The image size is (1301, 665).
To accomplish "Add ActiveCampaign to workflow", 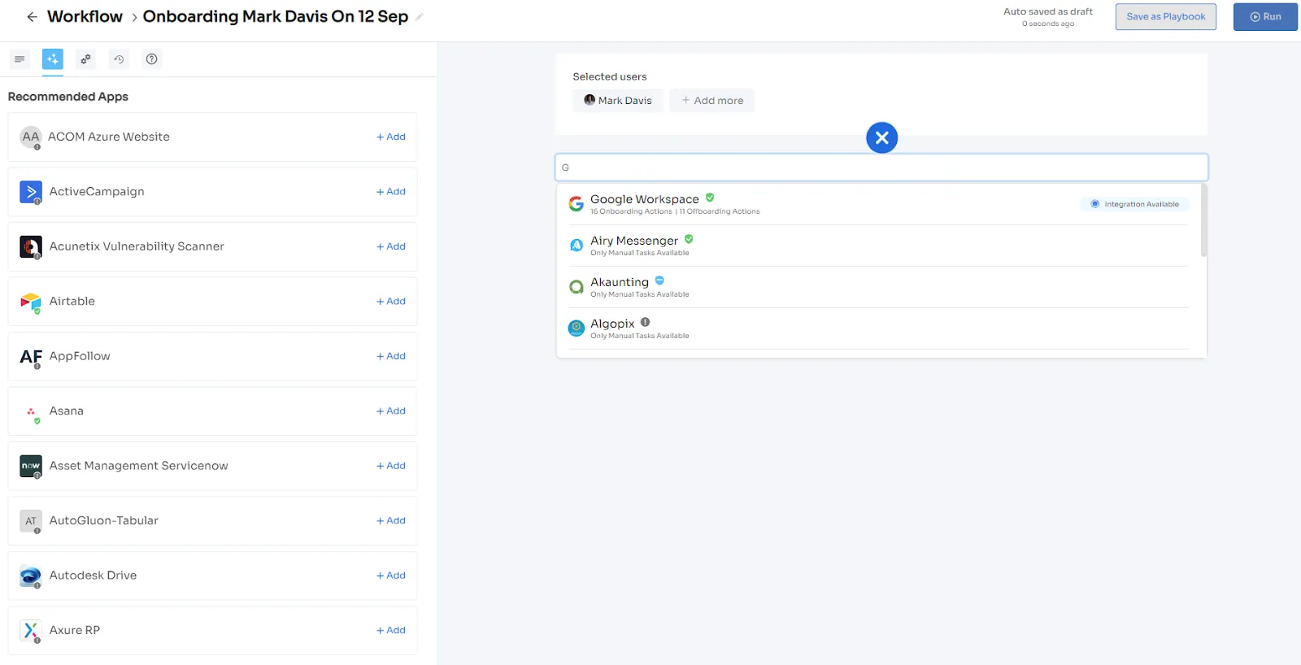I will tap(391, 192).
